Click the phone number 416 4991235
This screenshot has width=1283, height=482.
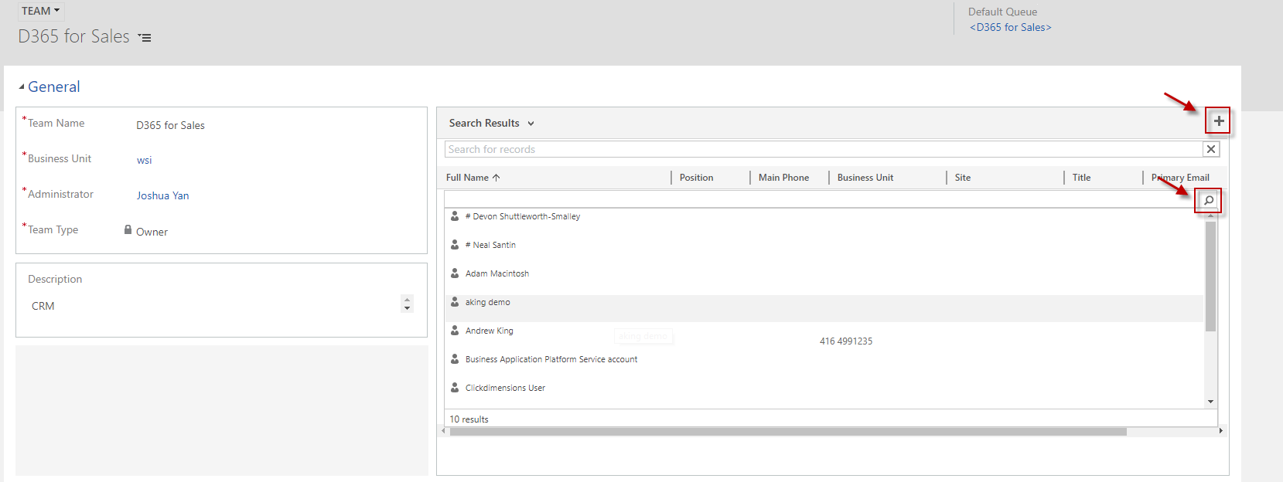coord(846,341)
